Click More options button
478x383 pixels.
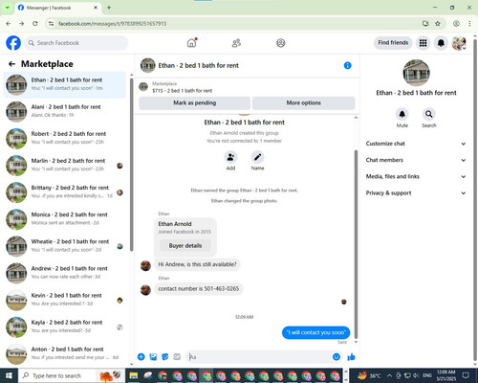pos(303,102)
